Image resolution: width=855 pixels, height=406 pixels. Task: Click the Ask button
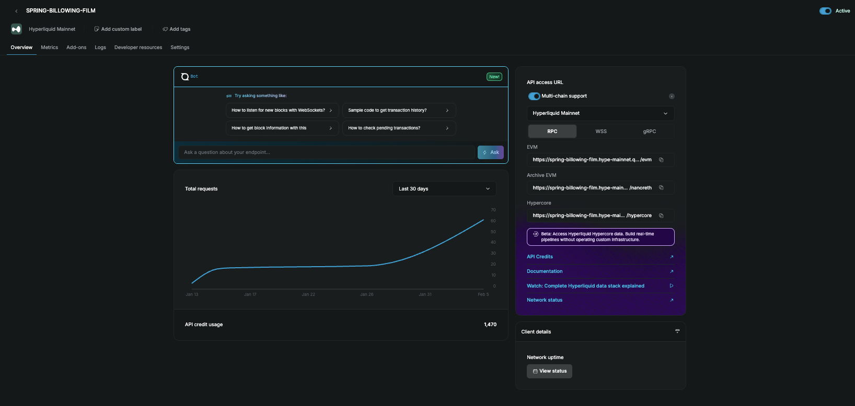[490, 152]
